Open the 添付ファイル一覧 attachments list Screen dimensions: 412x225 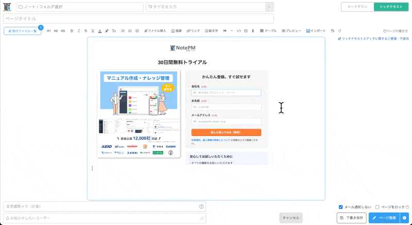click(x=23, y=31)
